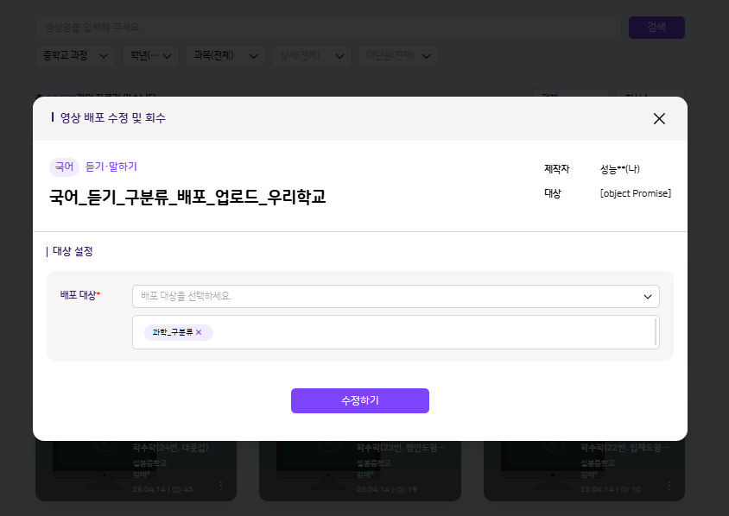Viewport: 729px width, 516px height.
Task: Close the 영상 배포 수정 및 회수 dialog
Action: point(659,119)
